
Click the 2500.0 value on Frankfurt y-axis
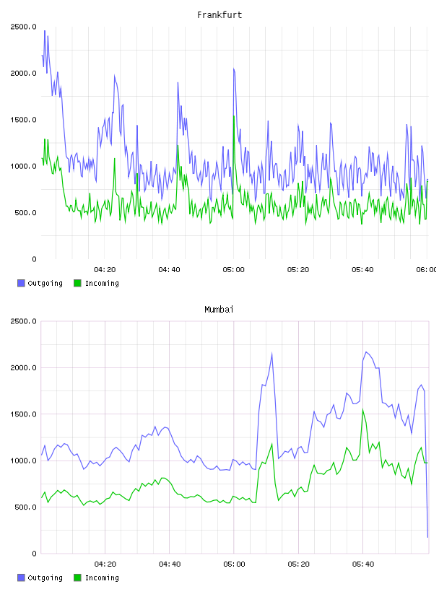coord(24,27)
